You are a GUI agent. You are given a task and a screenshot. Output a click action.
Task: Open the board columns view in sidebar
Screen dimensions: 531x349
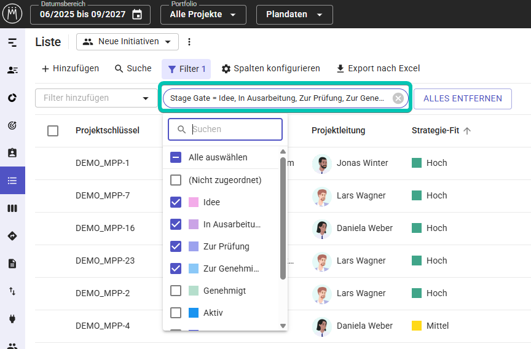tap(12, 208)
